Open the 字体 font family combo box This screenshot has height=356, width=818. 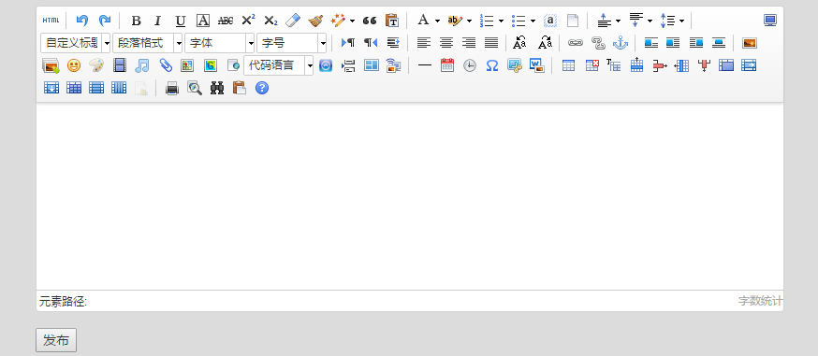click(220, 43)
